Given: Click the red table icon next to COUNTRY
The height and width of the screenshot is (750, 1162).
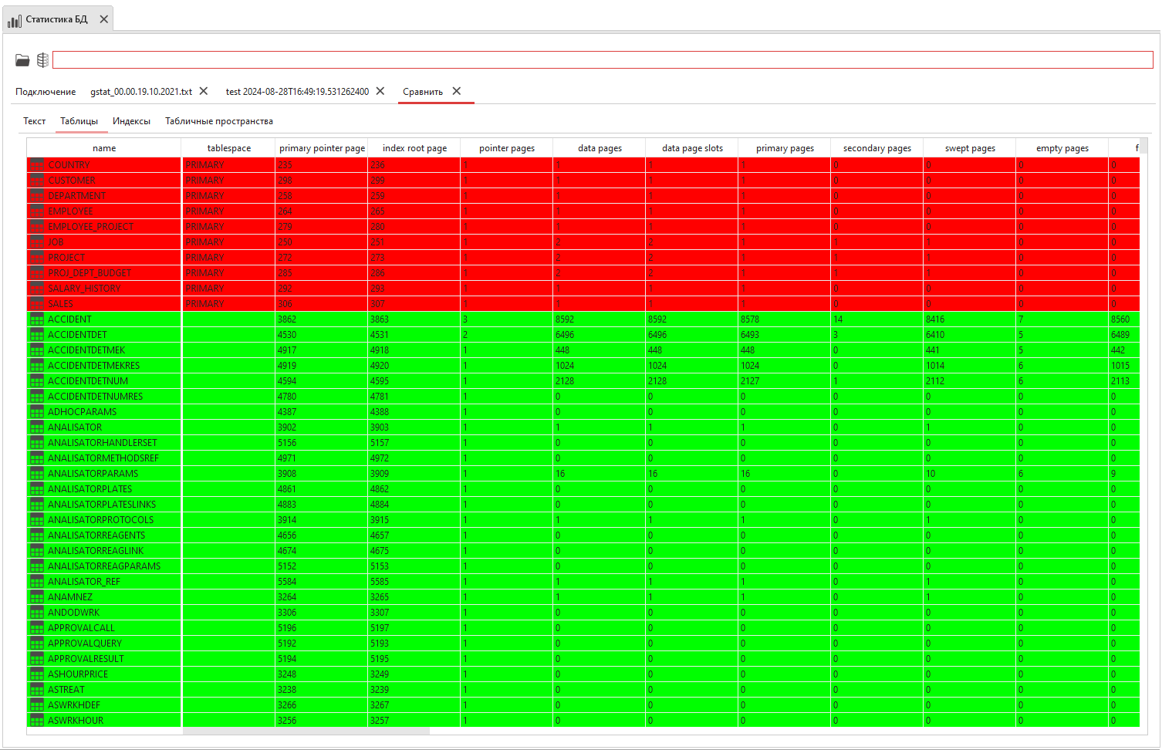Looking at the screenshot, I should [36, 164].
